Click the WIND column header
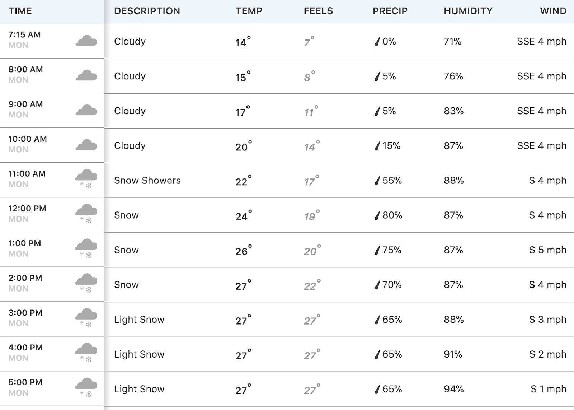The image size is (574, 410). [x=553, y=11]
